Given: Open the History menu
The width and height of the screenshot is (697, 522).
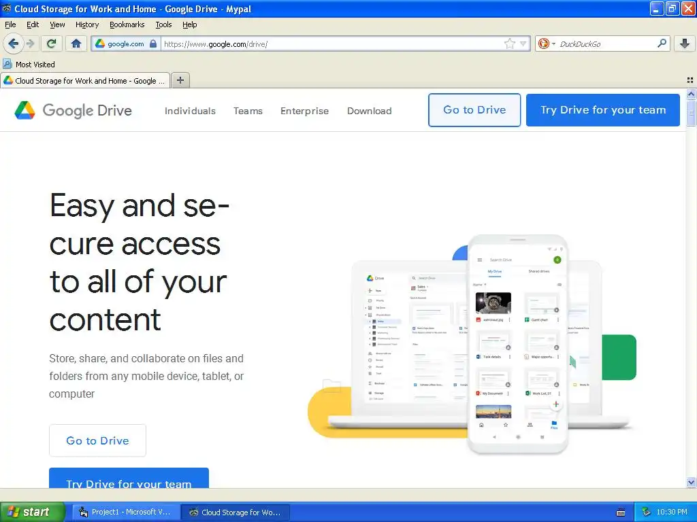Looking at the screenshot, I should 87,24.
